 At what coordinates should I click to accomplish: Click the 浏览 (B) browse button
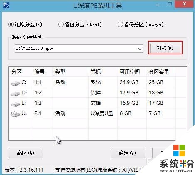tap(165, 48)
